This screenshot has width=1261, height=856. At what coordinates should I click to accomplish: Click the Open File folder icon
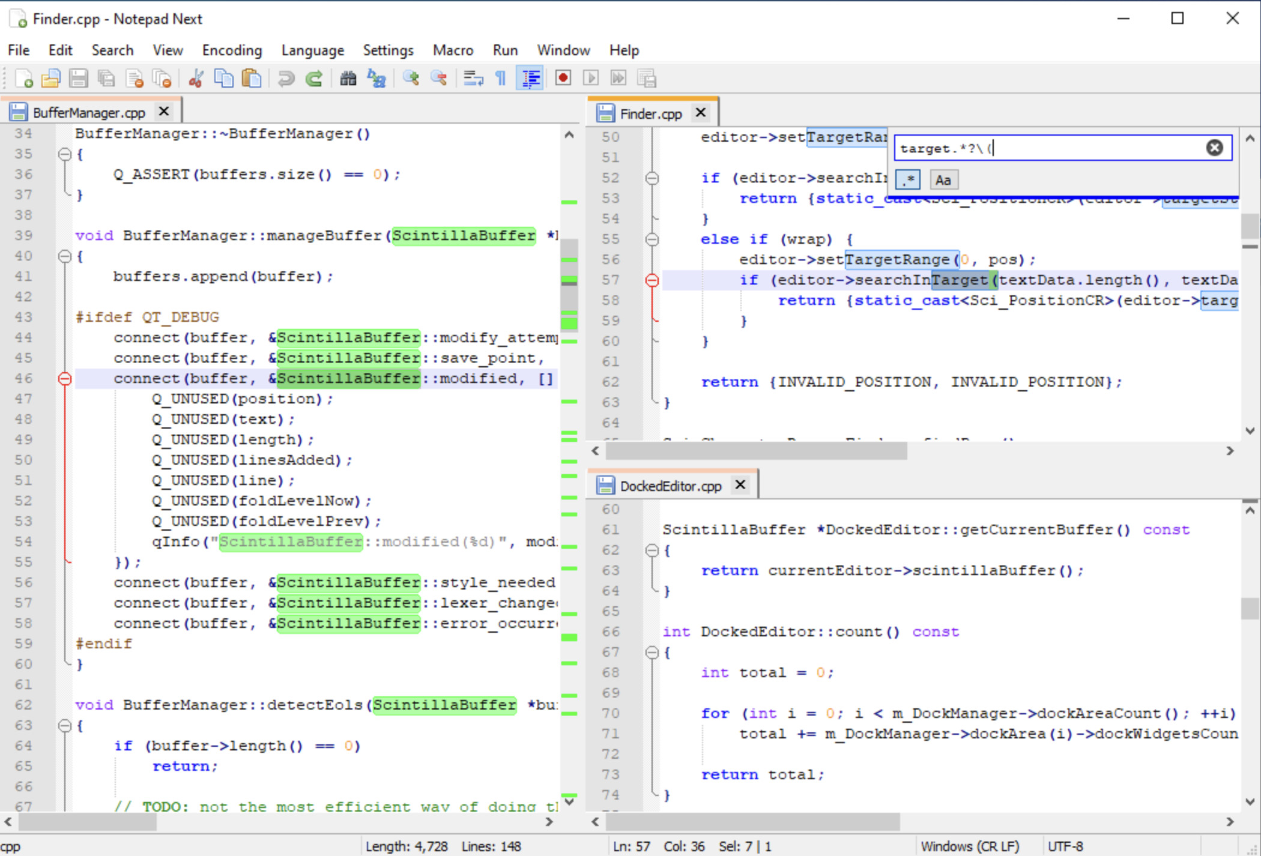51,79
